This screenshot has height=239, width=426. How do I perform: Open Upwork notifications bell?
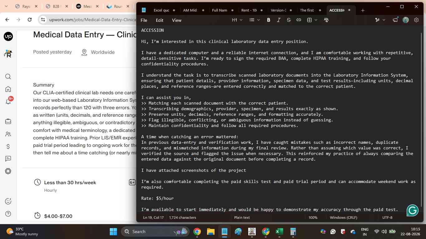click(x=8, y=101)
